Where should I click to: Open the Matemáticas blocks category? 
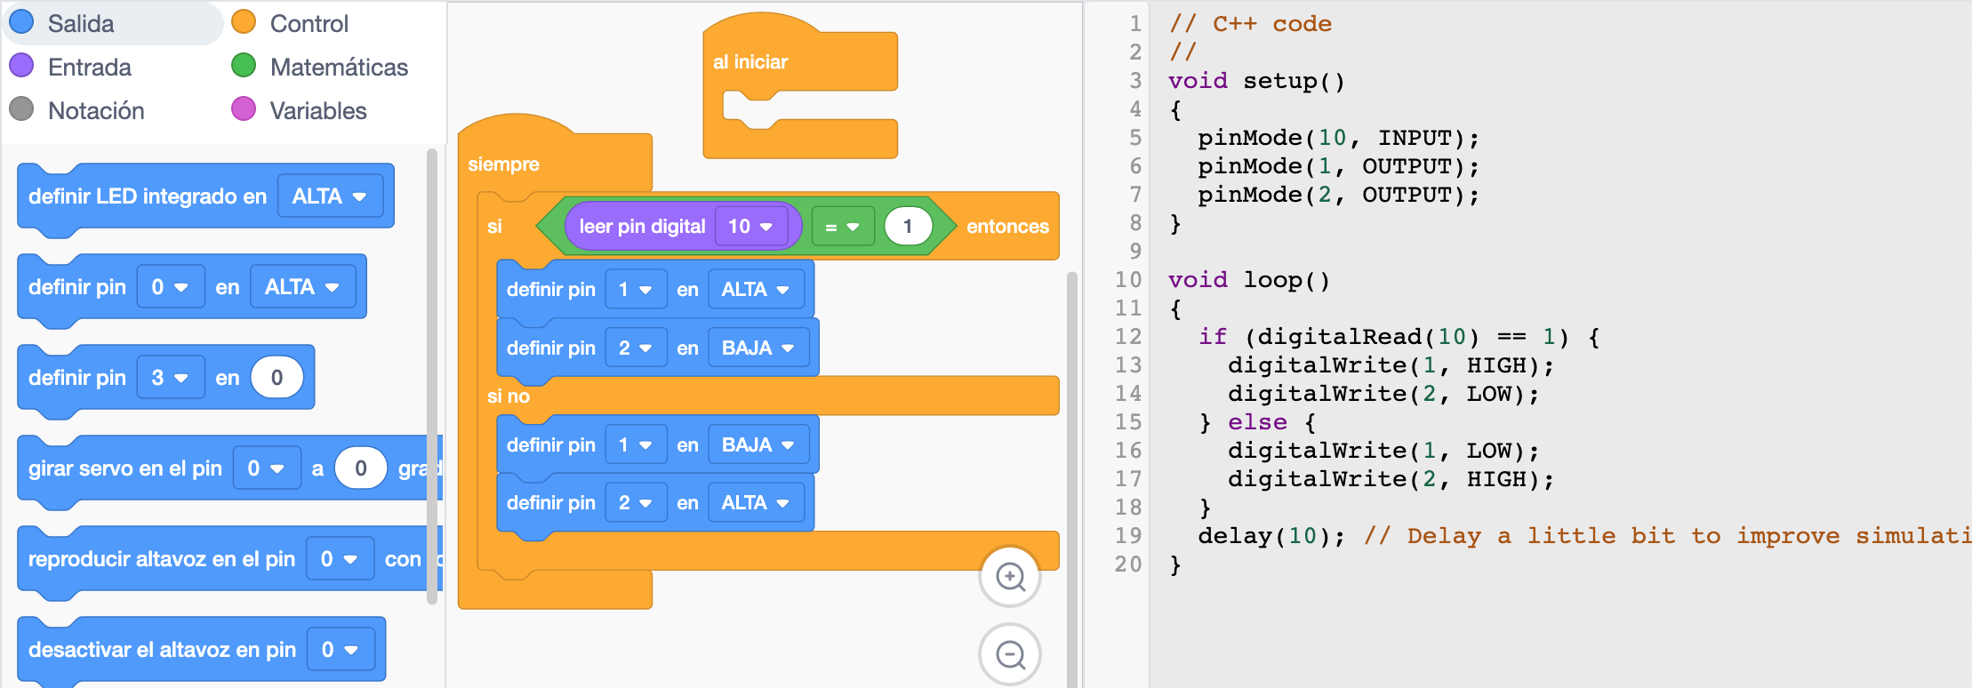click(x=338, y=67)
